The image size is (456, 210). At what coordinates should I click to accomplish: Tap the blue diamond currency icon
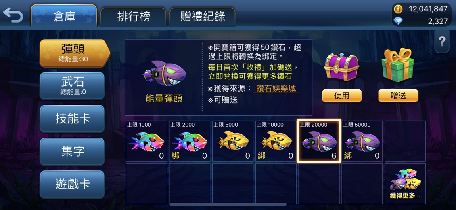[398, 21]
